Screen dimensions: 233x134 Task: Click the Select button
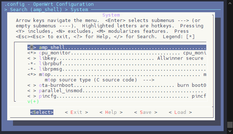[x=42, y=112]
